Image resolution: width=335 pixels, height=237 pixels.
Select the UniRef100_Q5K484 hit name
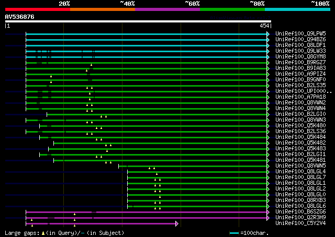tap(300, 137)
